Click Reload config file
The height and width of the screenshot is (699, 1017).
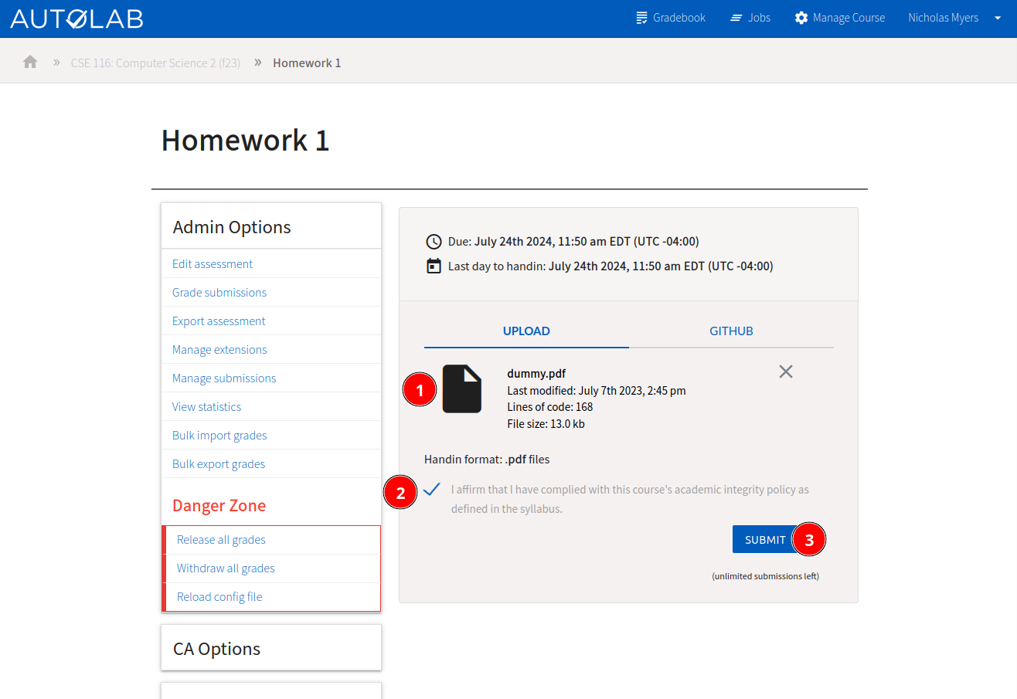click(x=219, y=596)
